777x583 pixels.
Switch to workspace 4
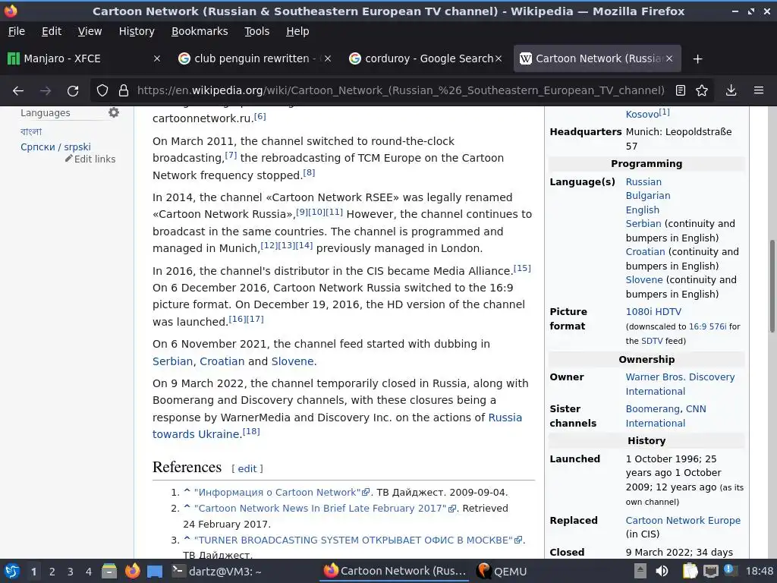89,572
